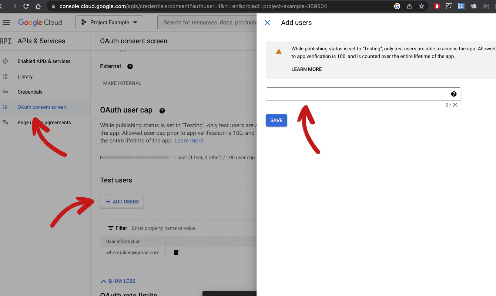Click the Test users heading

pos(116,181)
